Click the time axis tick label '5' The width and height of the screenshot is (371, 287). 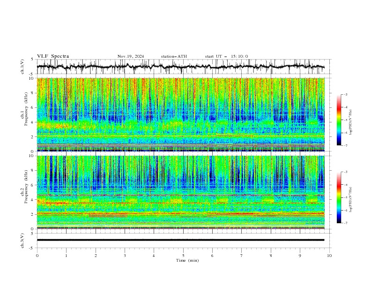click(x=183, y=256)
